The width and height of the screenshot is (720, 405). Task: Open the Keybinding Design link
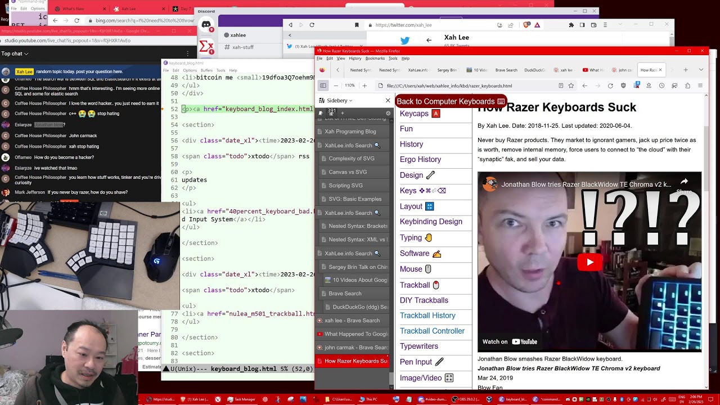(431, 222)
